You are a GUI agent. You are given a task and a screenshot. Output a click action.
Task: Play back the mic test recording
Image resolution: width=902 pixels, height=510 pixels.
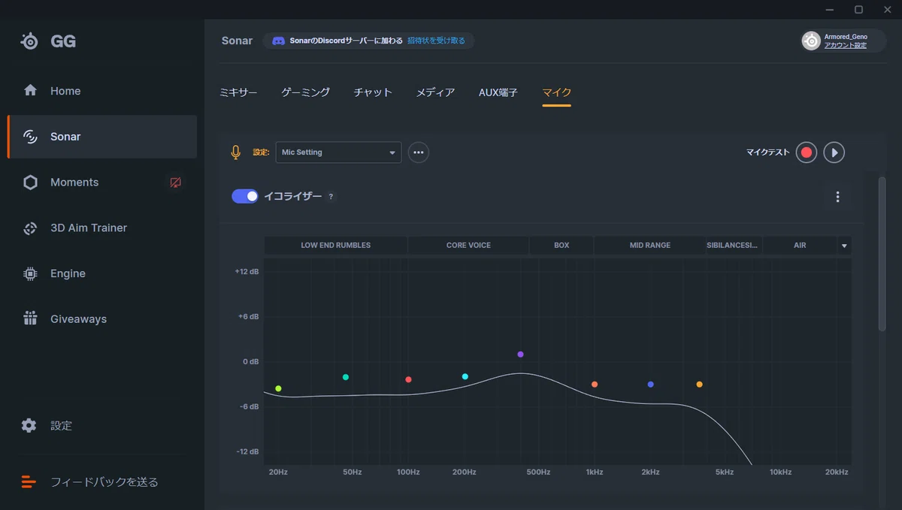(834, 152)
